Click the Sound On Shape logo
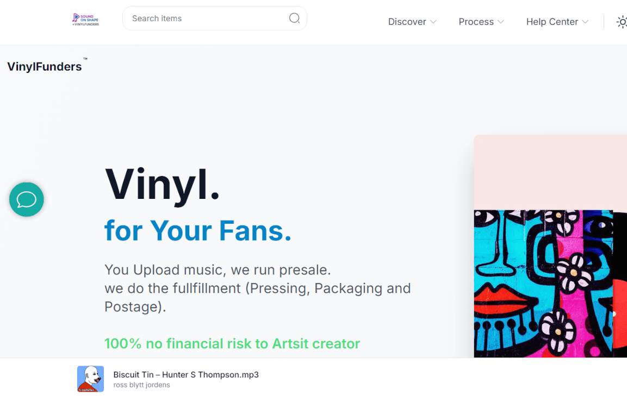The width and height of the screenshot is (627, 396). point(84,18)
